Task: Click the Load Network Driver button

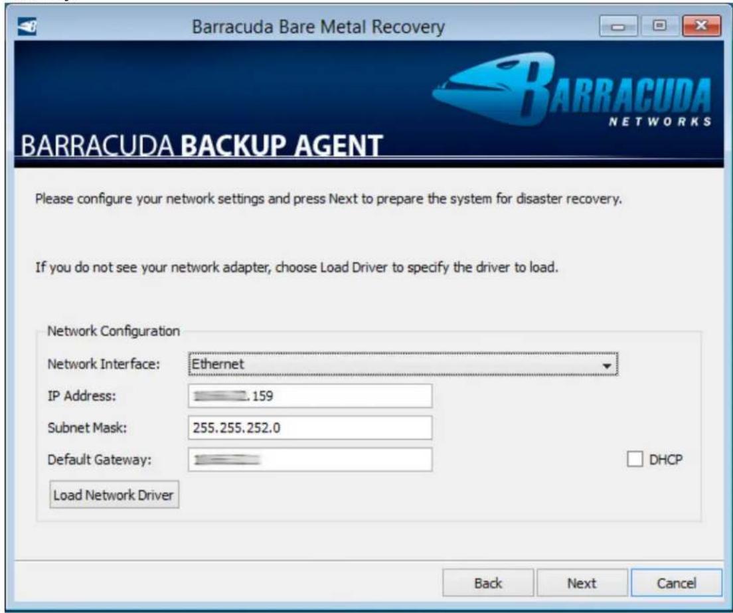Action: 114,495
